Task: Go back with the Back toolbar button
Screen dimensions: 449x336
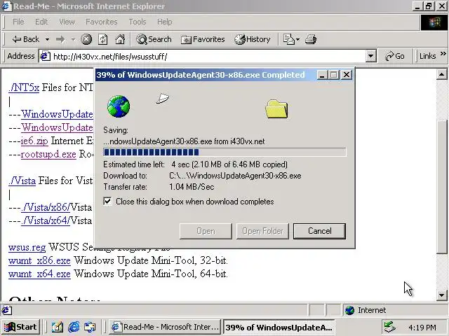Action: tap(25, 39)
